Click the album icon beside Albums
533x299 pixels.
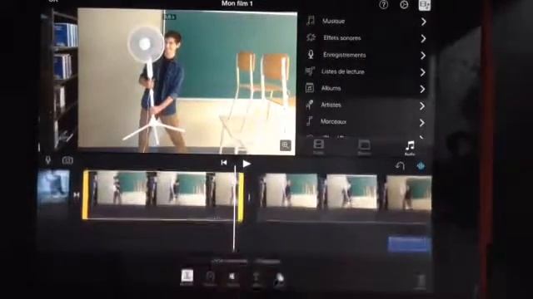[x=309, y=88]
